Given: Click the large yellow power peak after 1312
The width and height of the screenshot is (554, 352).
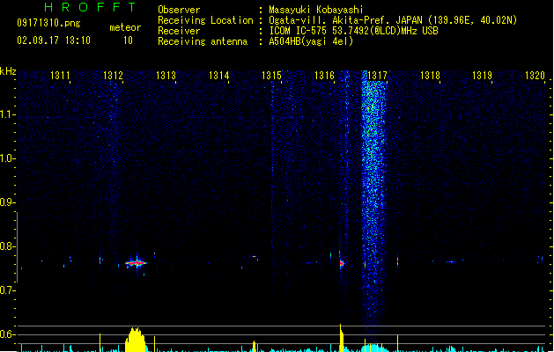Looking at the screenshot, I should click(136, 340).
